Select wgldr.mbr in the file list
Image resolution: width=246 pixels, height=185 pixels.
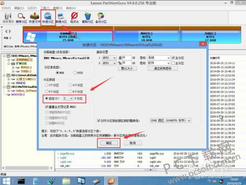[66, 162]
